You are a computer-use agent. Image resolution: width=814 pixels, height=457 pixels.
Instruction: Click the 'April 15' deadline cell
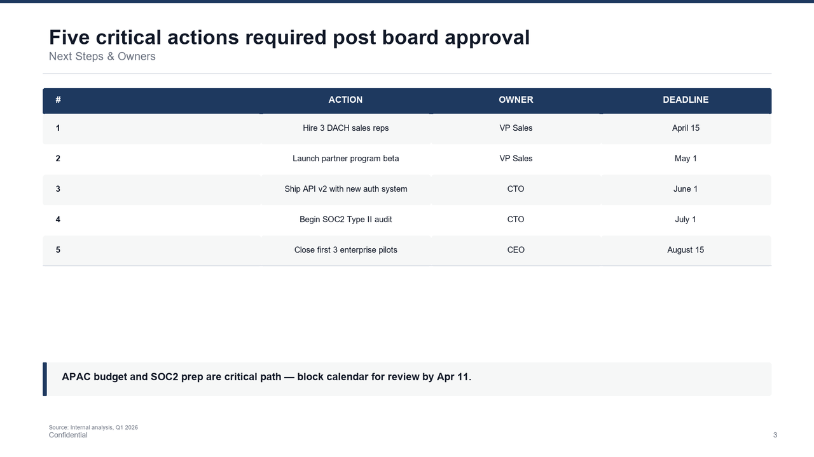686,128
